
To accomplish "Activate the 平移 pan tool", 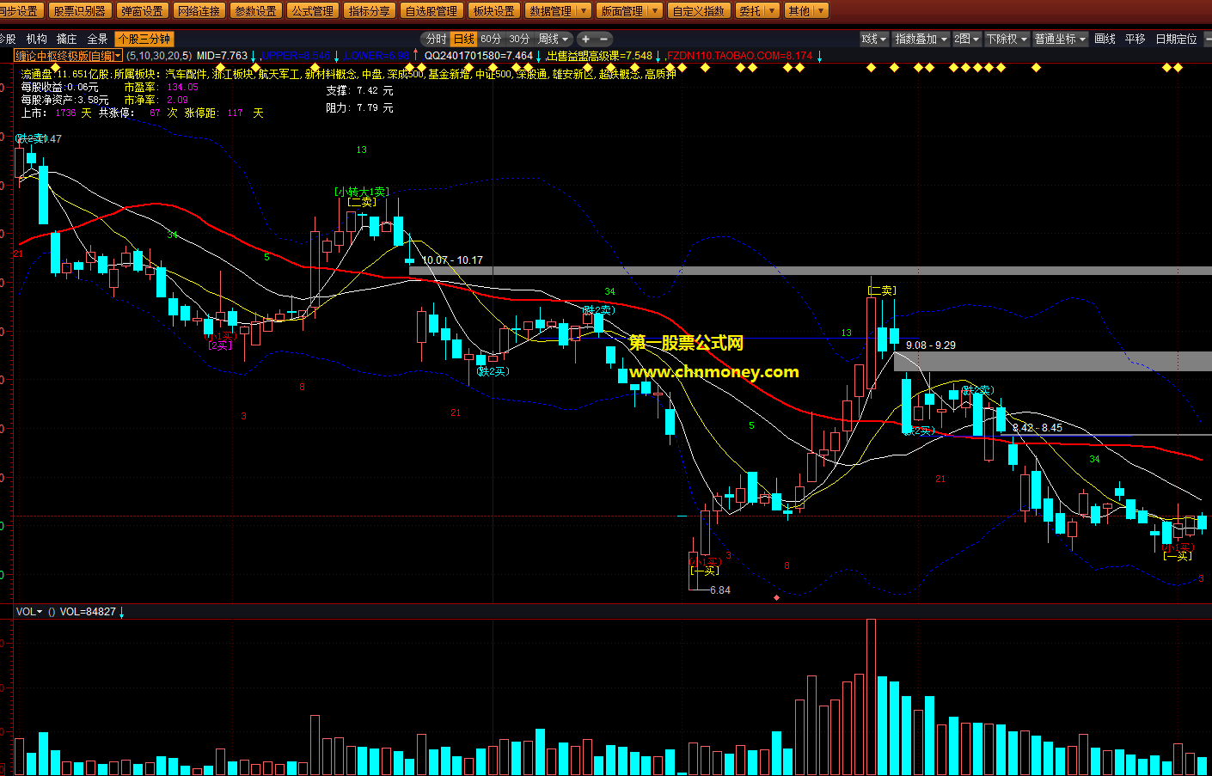I will [1135, 39].
